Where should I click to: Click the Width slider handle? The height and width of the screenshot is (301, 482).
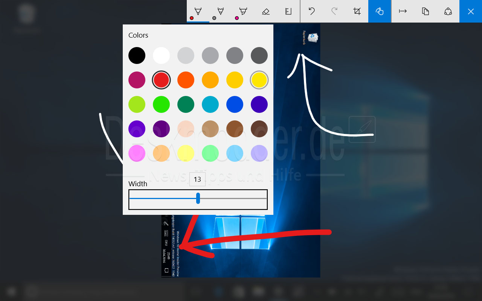coord(198,198)
